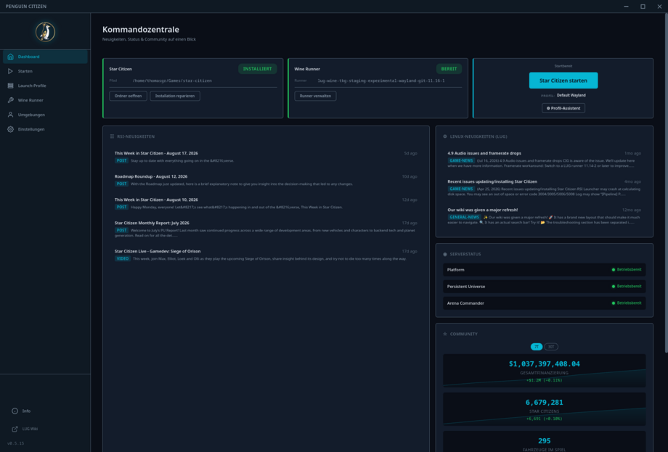Screen dimensions: 668x452
Task: Open 4.9 Audio issues and framerate drops news
Action: (x=544, y=159)
